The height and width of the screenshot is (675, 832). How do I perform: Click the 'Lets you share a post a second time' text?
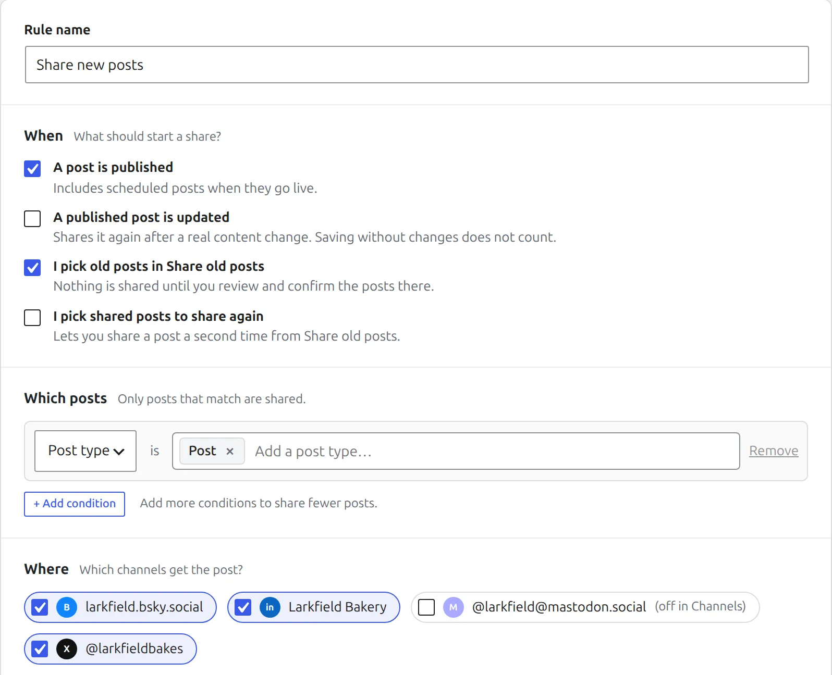tap(226, 336)
